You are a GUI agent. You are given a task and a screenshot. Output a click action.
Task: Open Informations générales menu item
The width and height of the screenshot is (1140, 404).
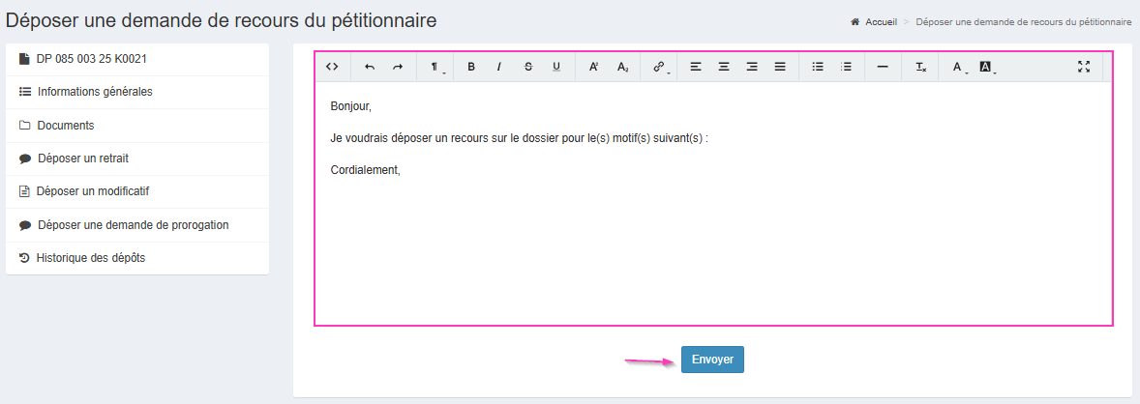pos(95,92)
